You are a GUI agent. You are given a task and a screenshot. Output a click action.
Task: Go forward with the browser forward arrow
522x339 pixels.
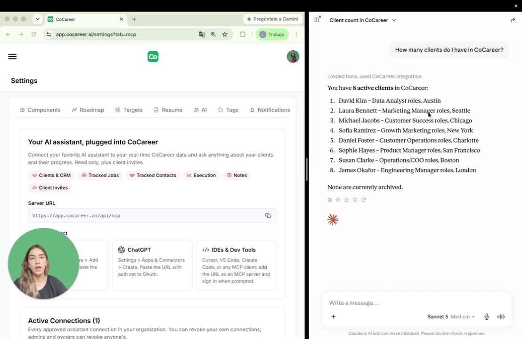coord(21,34)
